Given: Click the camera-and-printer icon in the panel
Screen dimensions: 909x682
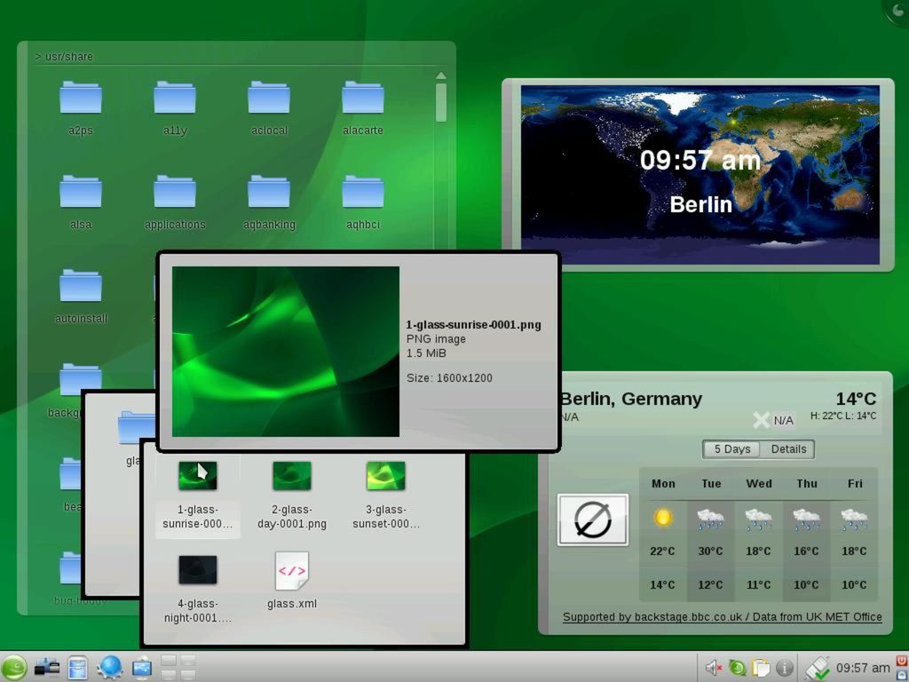Looking at the screenshot, I should [47, 668].
